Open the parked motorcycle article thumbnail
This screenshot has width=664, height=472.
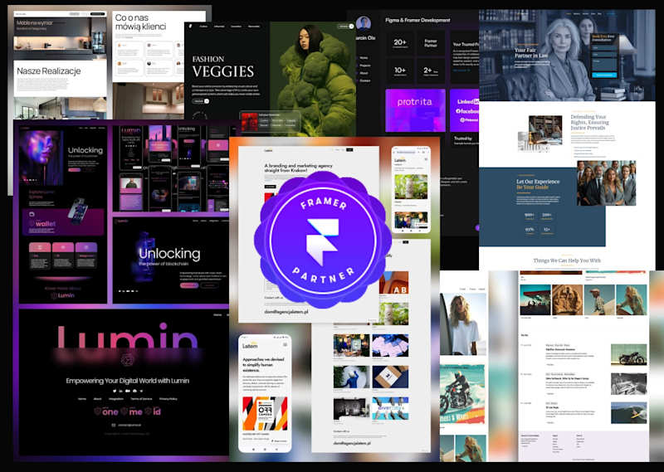tap(629, 354)
